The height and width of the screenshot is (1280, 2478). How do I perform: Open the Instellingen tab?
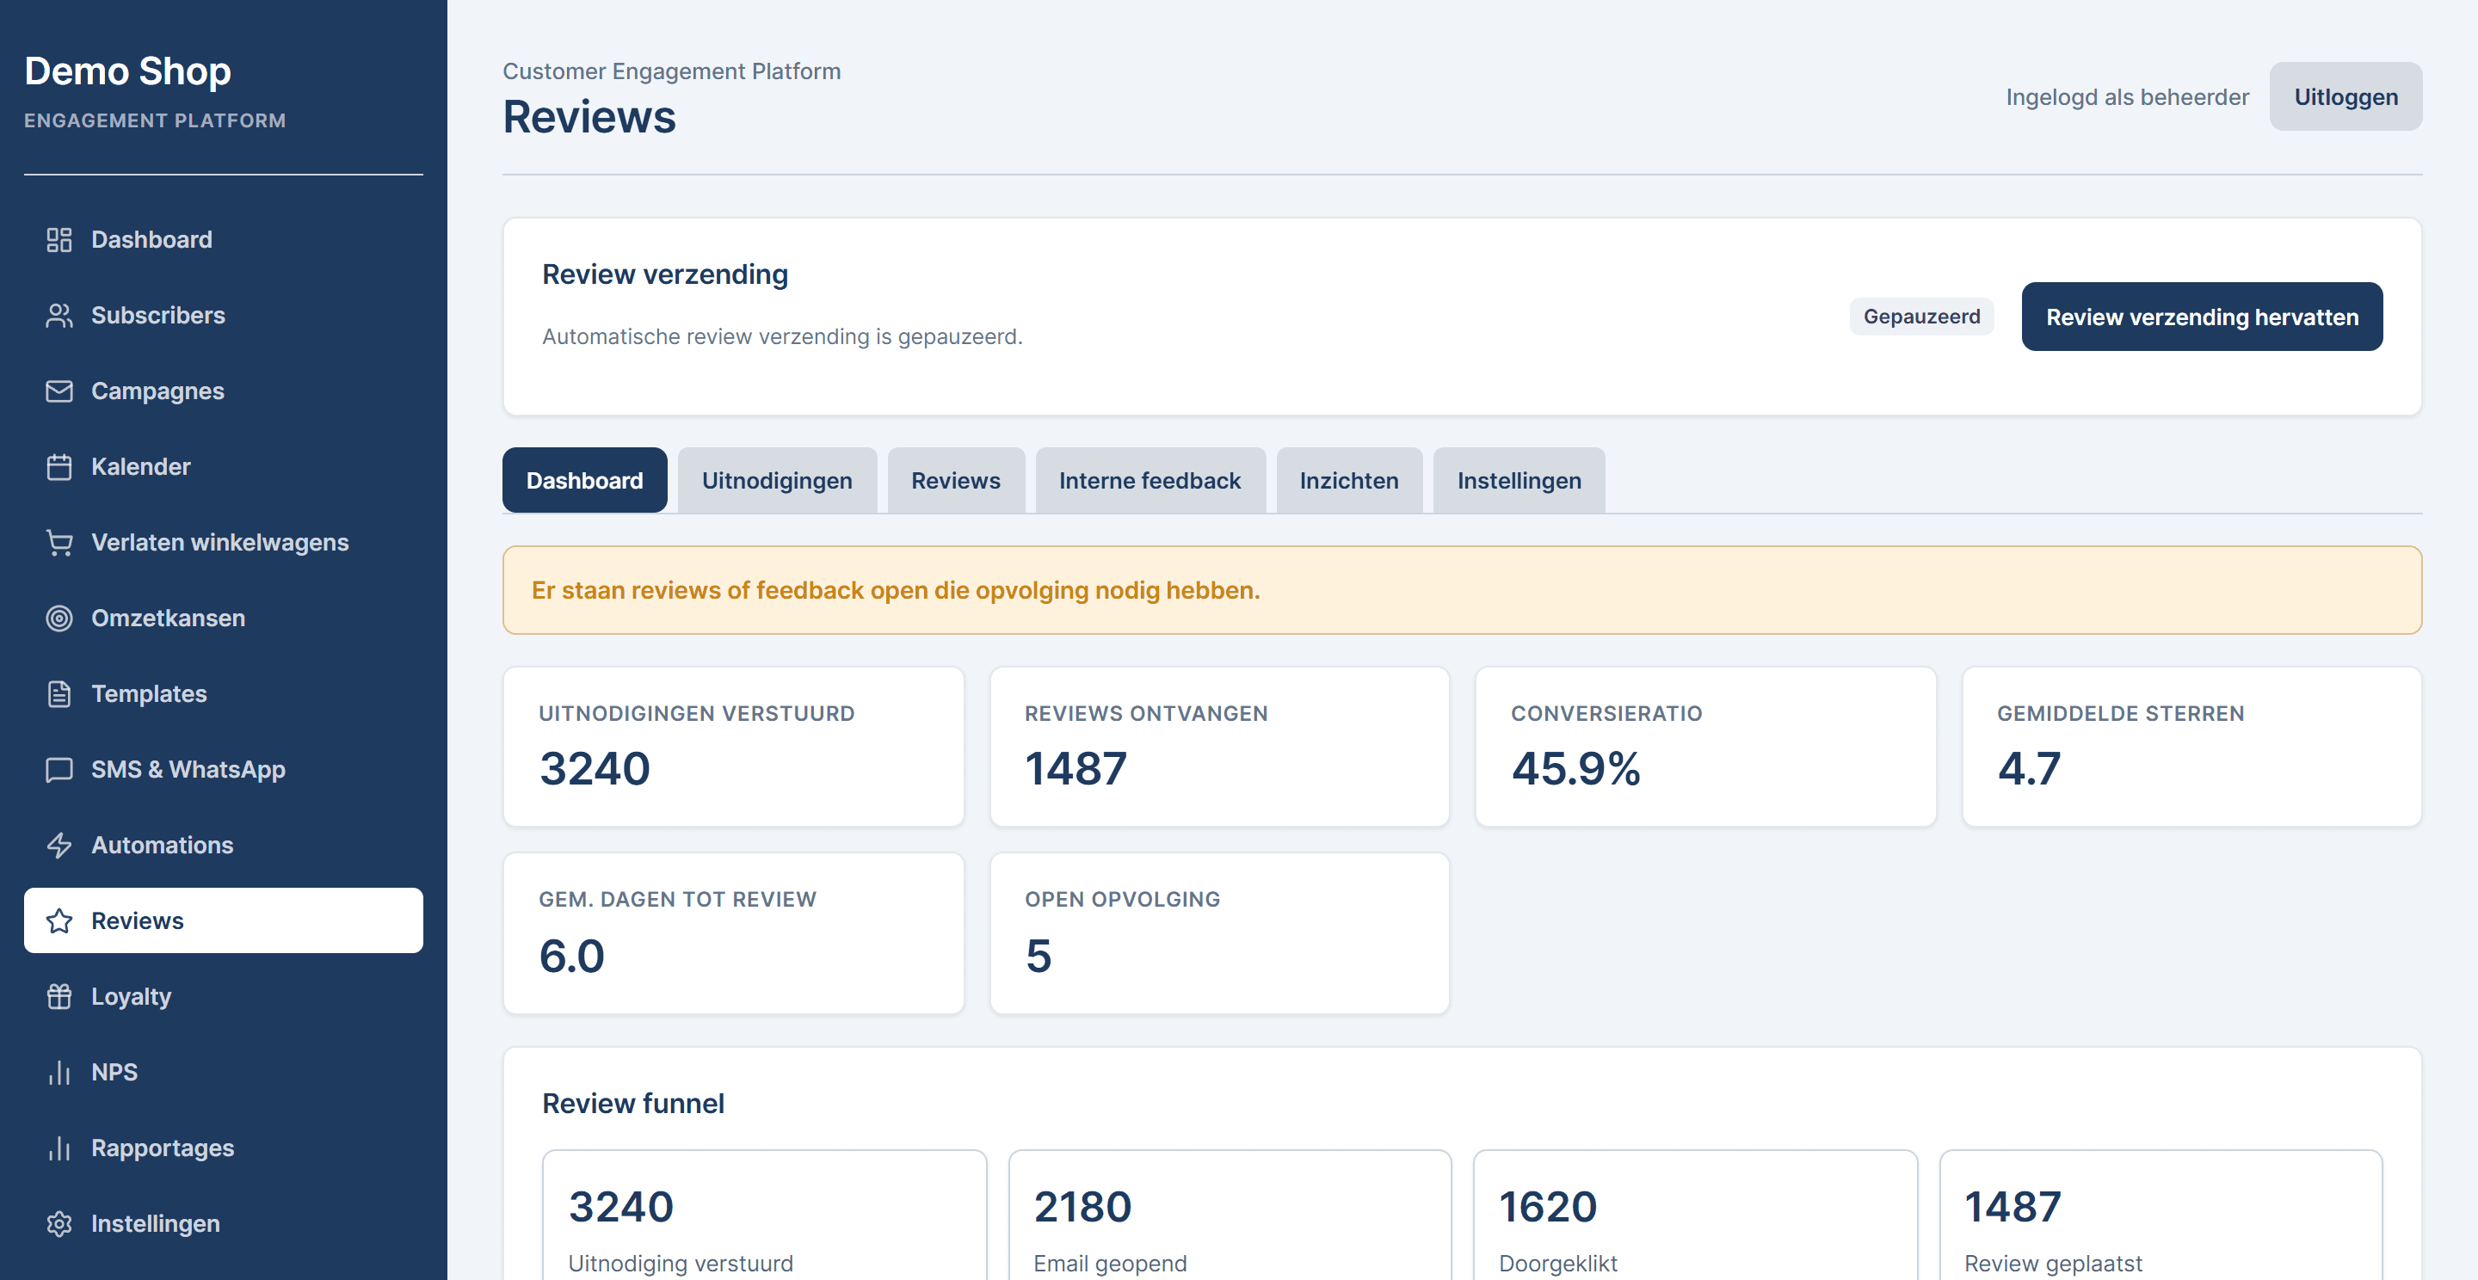(1519, 480)
